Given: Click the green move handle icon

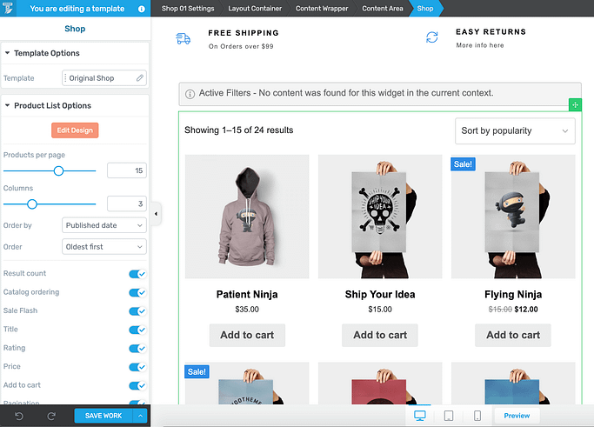Looking at the screenshot, I should pos(575,105).
